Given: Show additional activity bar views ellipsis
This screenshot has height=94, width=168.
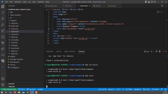Looking at the screenshot, I should coord(3,67).
